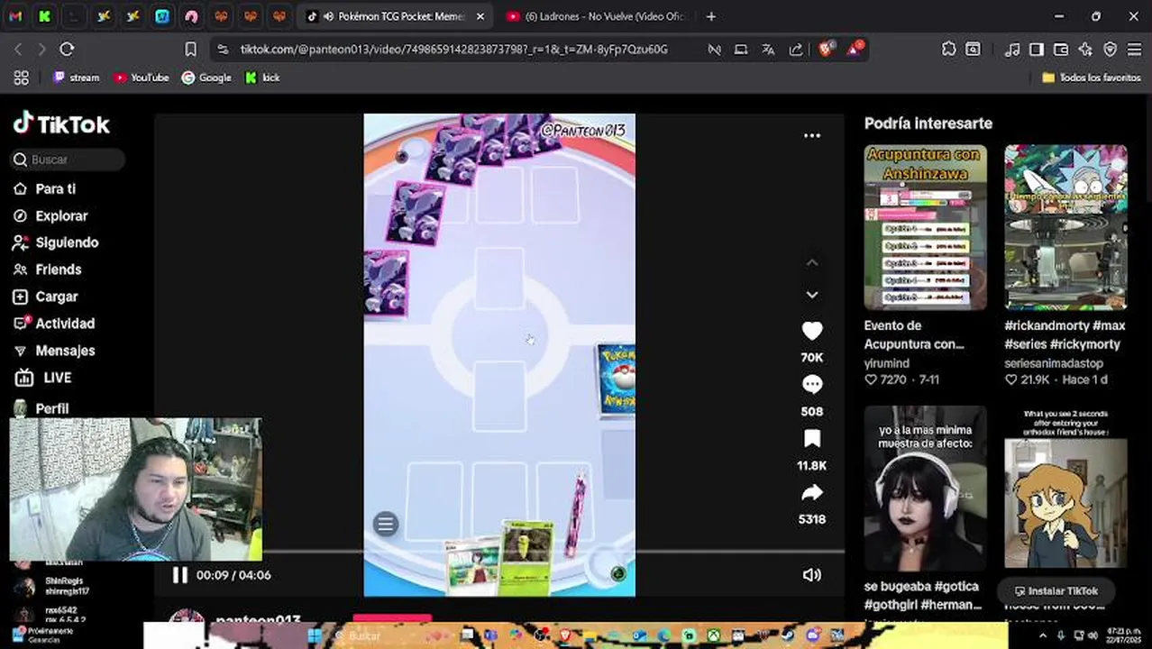Image resolution: width=1152 pixels, height=649 pixels.
Task: Open browser media music-note control
Action: point(1012,50)
